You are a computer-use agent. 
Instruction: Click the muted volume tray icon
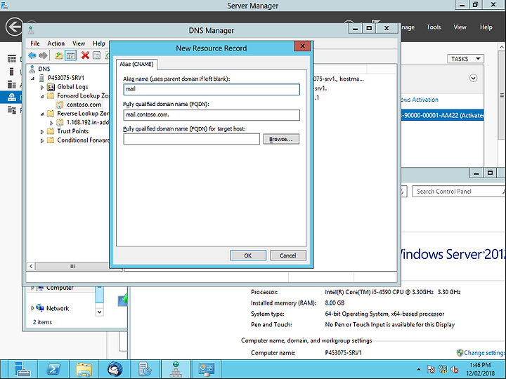pos(455,369)
